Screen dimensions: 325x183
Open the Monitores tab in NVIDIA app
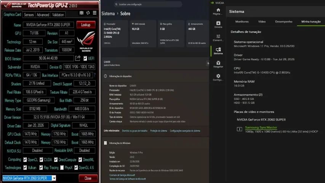tap(242, 22)
